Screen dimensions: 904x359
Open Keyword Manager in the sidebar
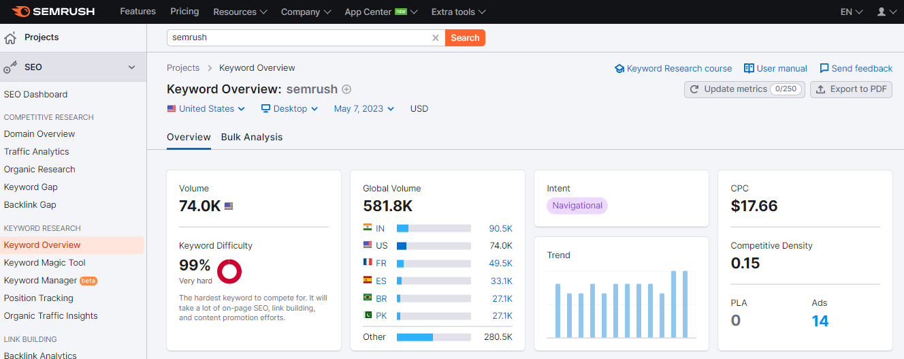41,281
